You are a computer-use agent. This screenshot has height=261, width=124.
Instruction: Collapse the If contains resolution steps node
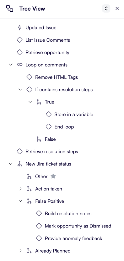(x=20, y=90)
